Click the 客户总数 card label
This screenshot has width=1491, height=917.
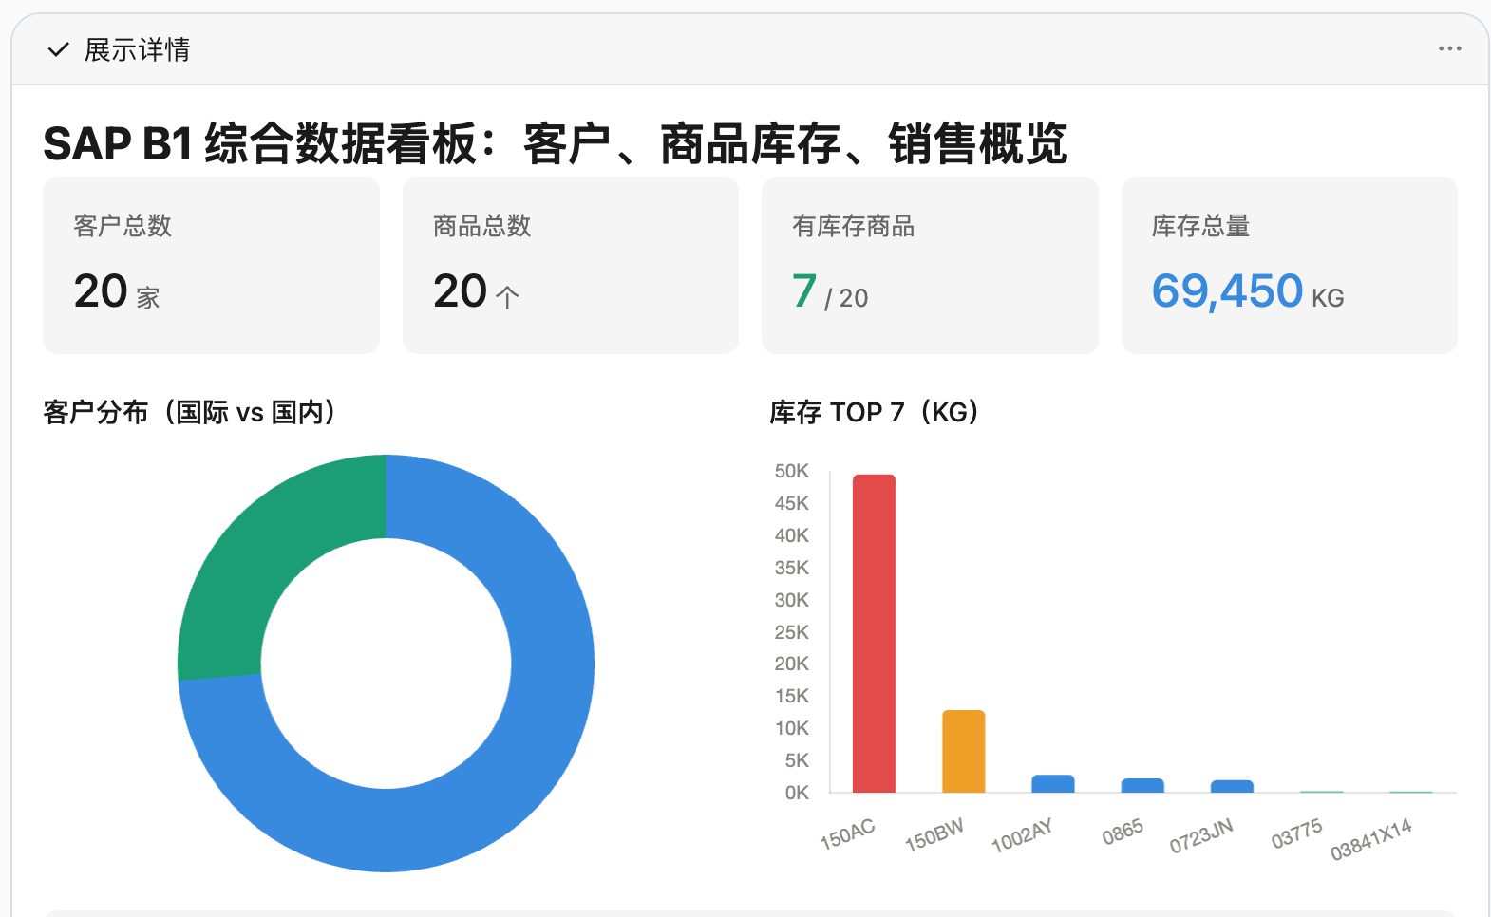123,226
